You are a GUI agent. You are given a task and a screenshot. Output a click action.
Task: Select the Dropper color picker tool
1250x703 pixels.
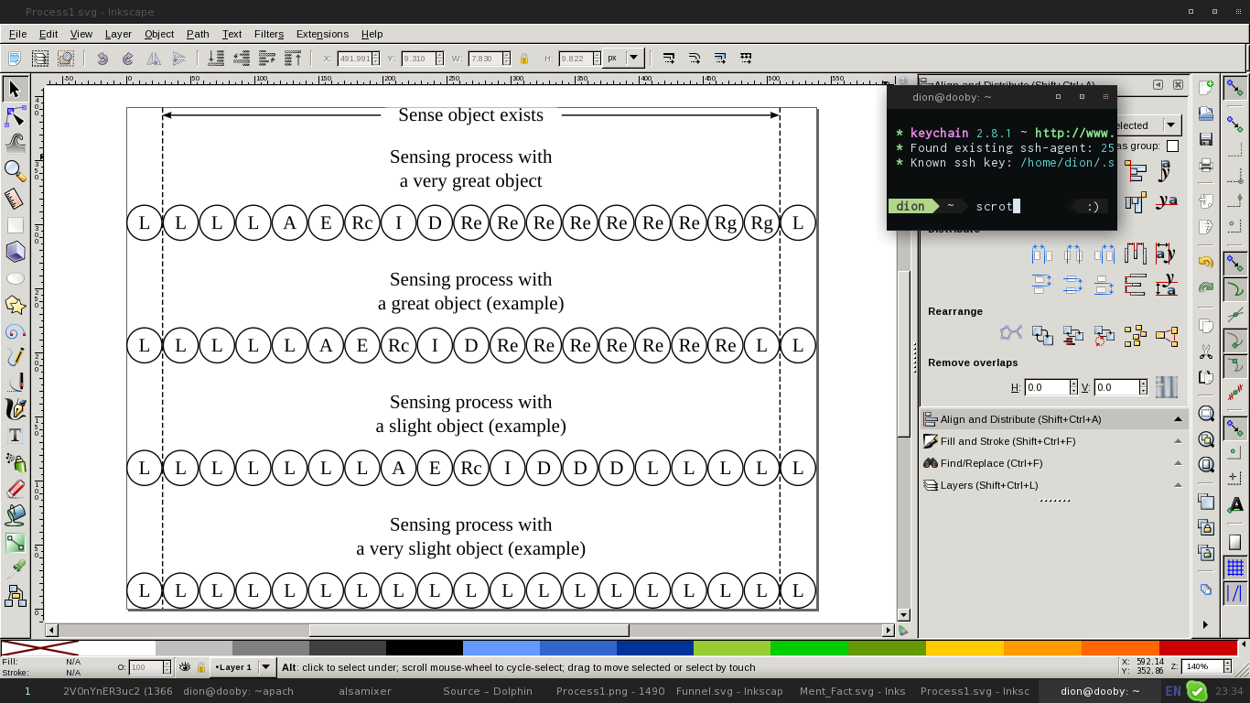(15, 568)
